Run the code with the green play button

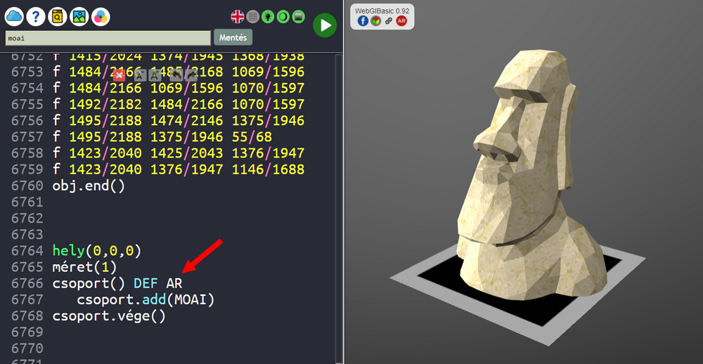[324, 25]
